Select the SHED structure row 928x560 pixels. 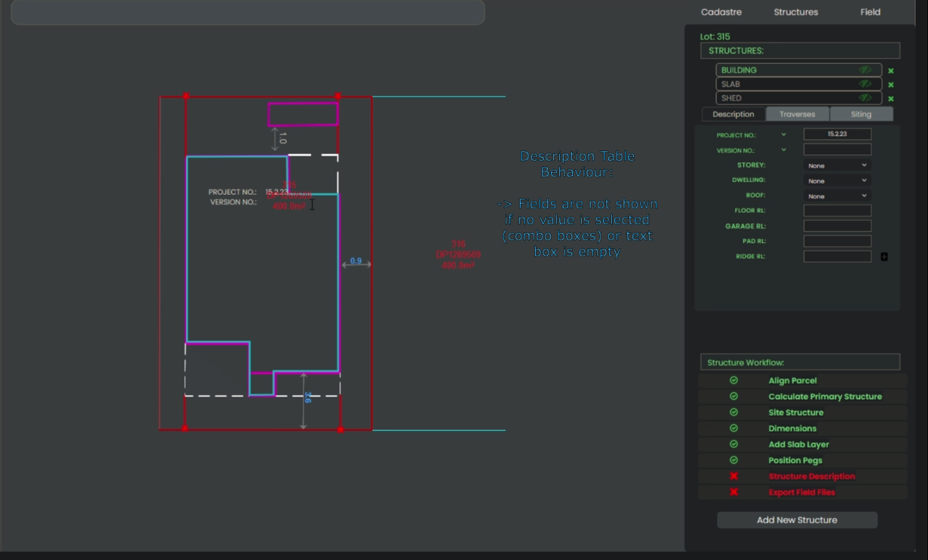coord(798,98)
